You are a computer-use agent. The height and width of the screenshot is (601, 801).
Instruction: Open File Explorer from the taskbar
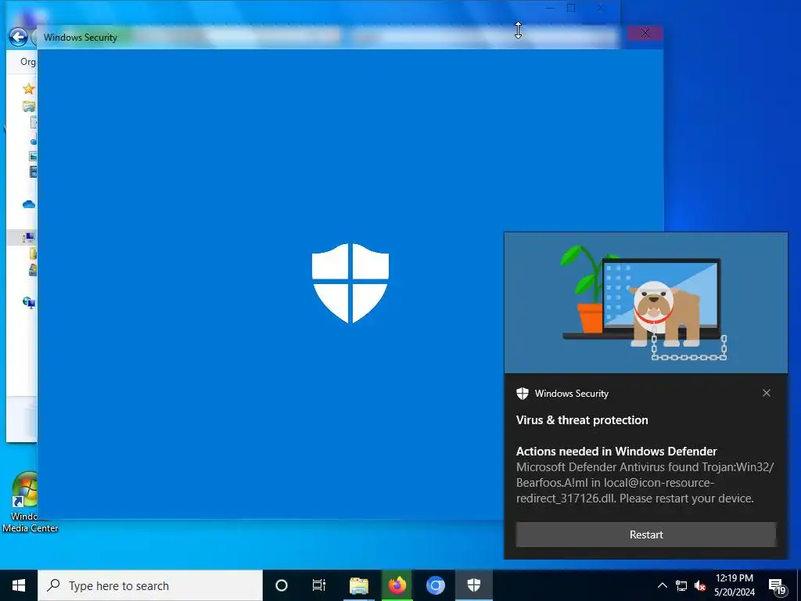point(358,585)
